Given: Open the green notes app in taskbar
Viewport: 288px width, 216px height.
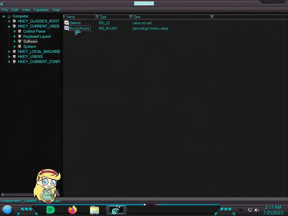Looking at the screenshot, I should click(51, 210).
